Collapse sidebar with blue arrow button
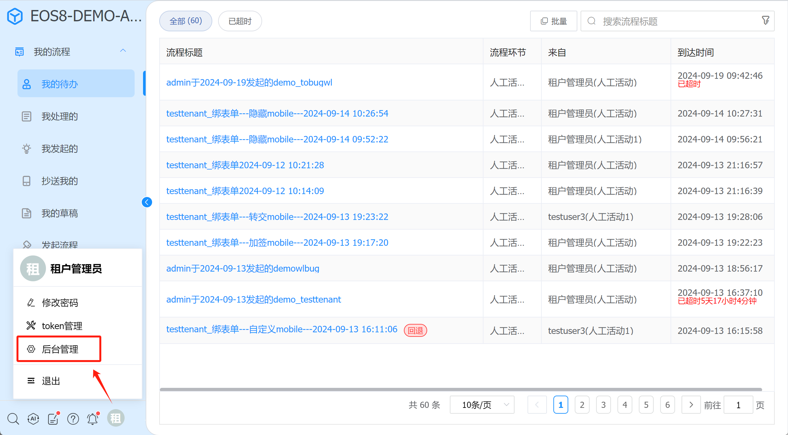 (147, 202)
